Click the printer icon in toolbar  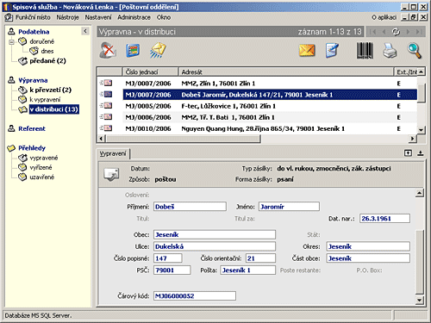[390, 51]
